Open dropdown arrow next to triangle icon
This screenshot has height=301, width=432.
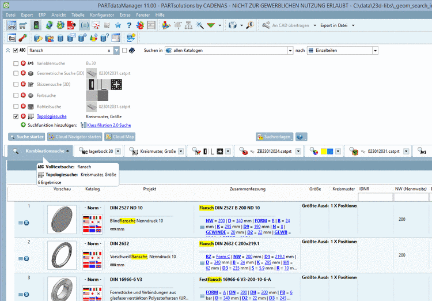tap(219, 25)
